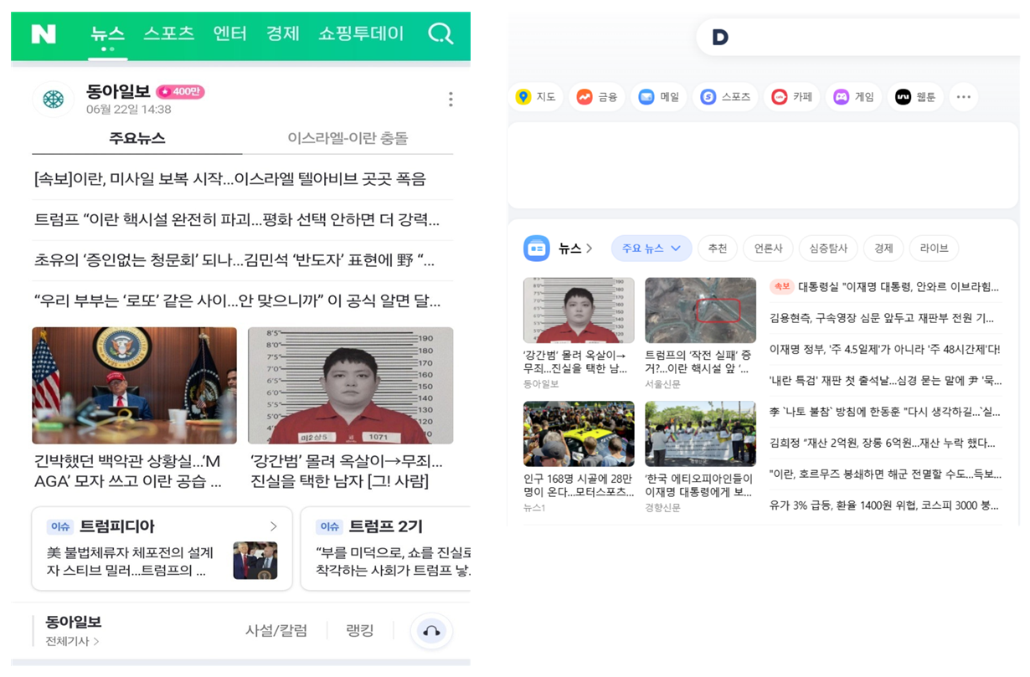Click the 서울신문 source label
1030x677 pixels.
pos(662,384)
